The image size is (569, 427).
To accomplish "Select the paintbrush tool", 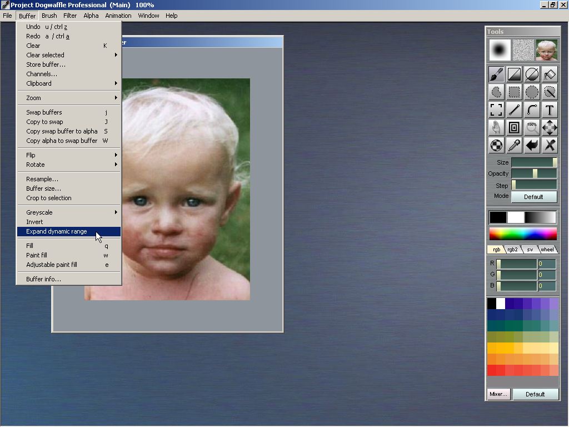I will tap(496, 74).
